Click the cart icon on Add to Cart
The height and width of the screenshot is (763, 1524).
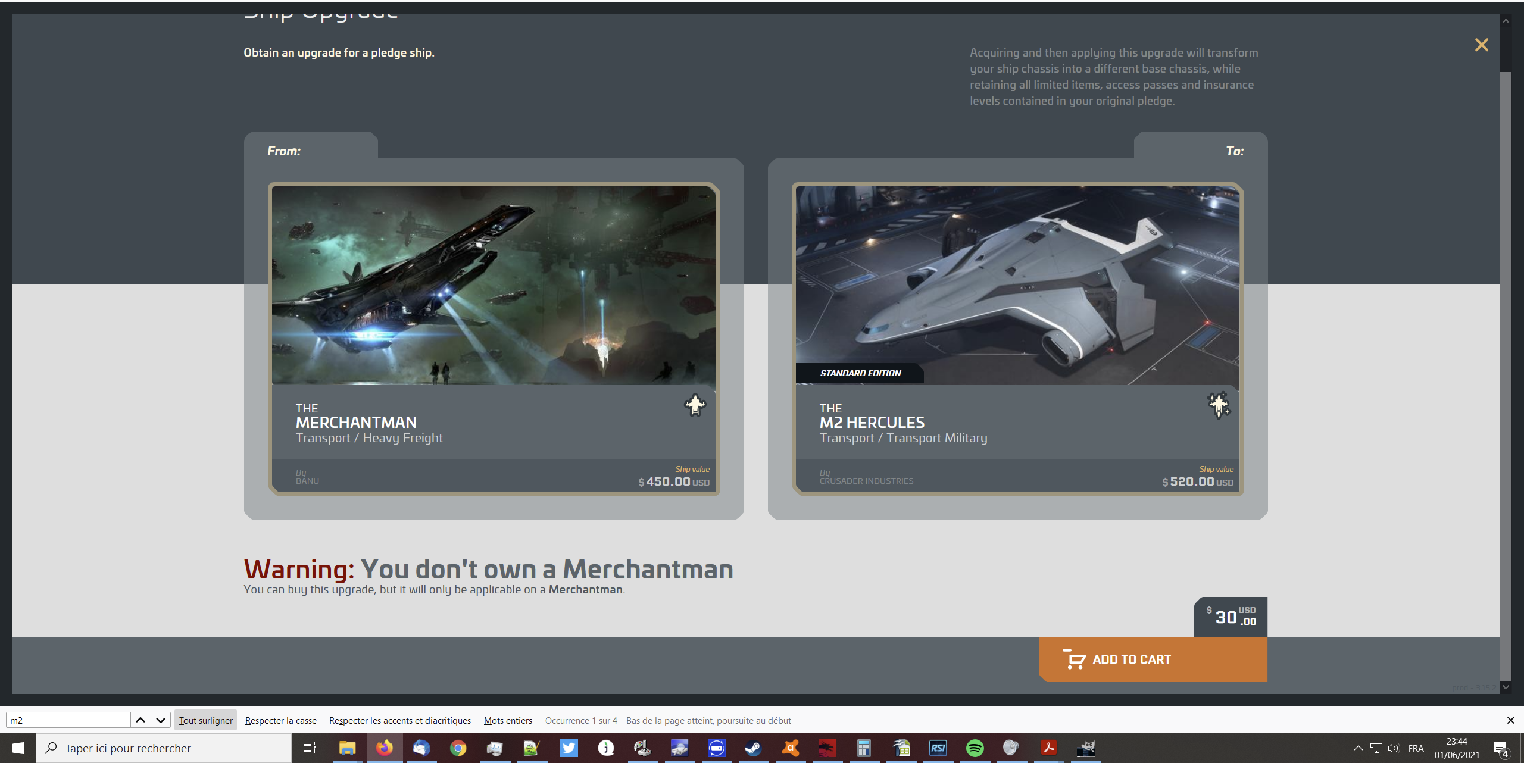[x=1075, y=659]
